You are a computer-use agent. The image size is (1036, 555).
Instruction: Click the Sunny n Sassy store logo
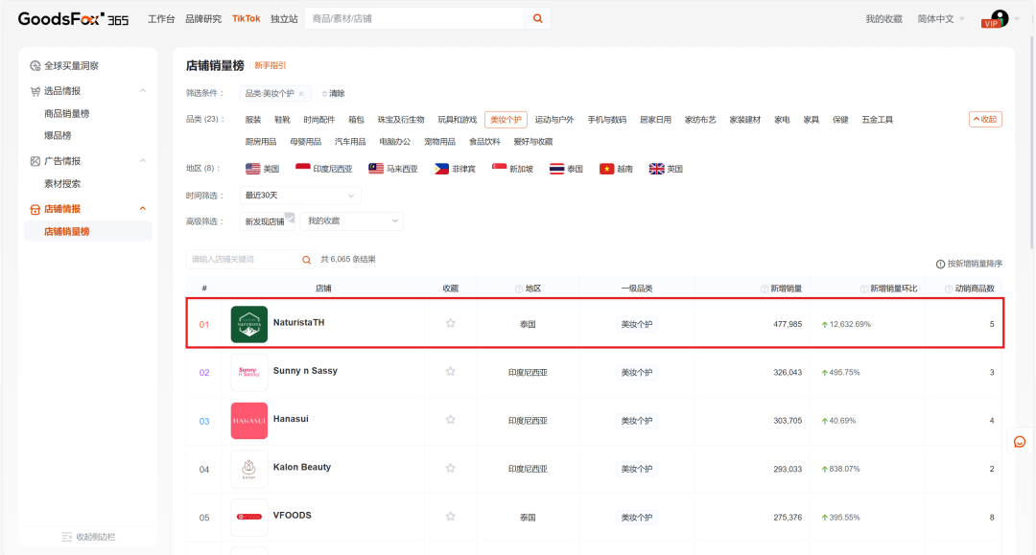(249, 372)
